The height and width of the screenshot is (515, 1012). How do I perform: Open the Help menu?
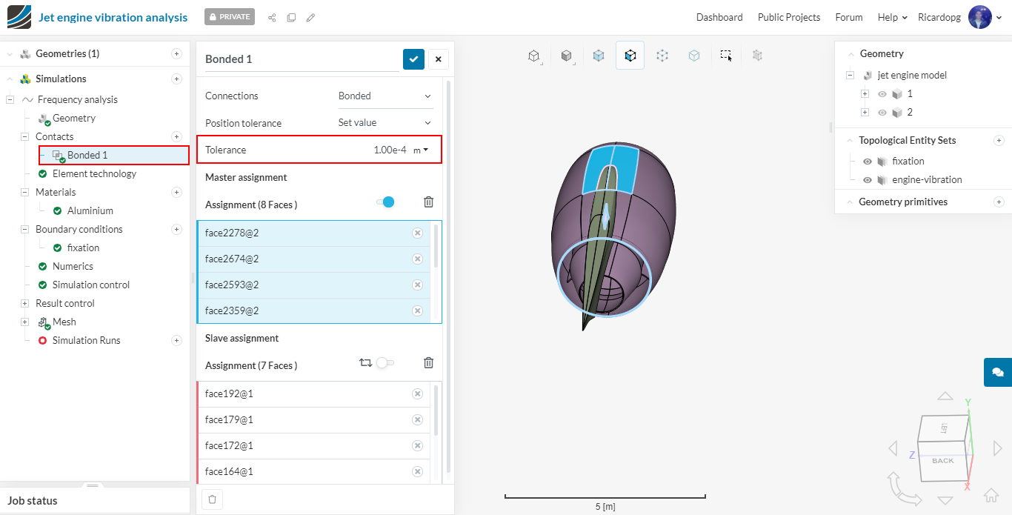tap(893, 17)
